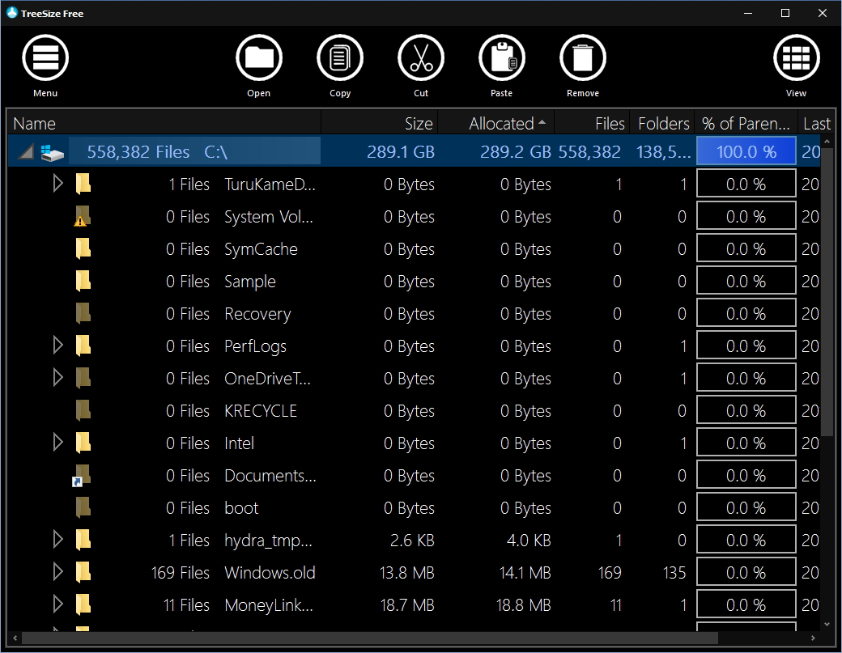The width and height of the screenshot is (842, 653).
Task: Select the SymCache folder name
Action: [x=261, y=249]
